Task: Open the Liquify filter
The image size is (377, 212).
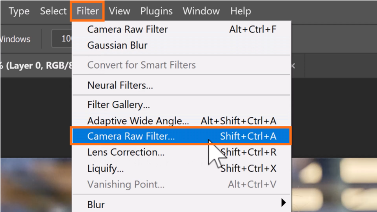Action: 105,168
